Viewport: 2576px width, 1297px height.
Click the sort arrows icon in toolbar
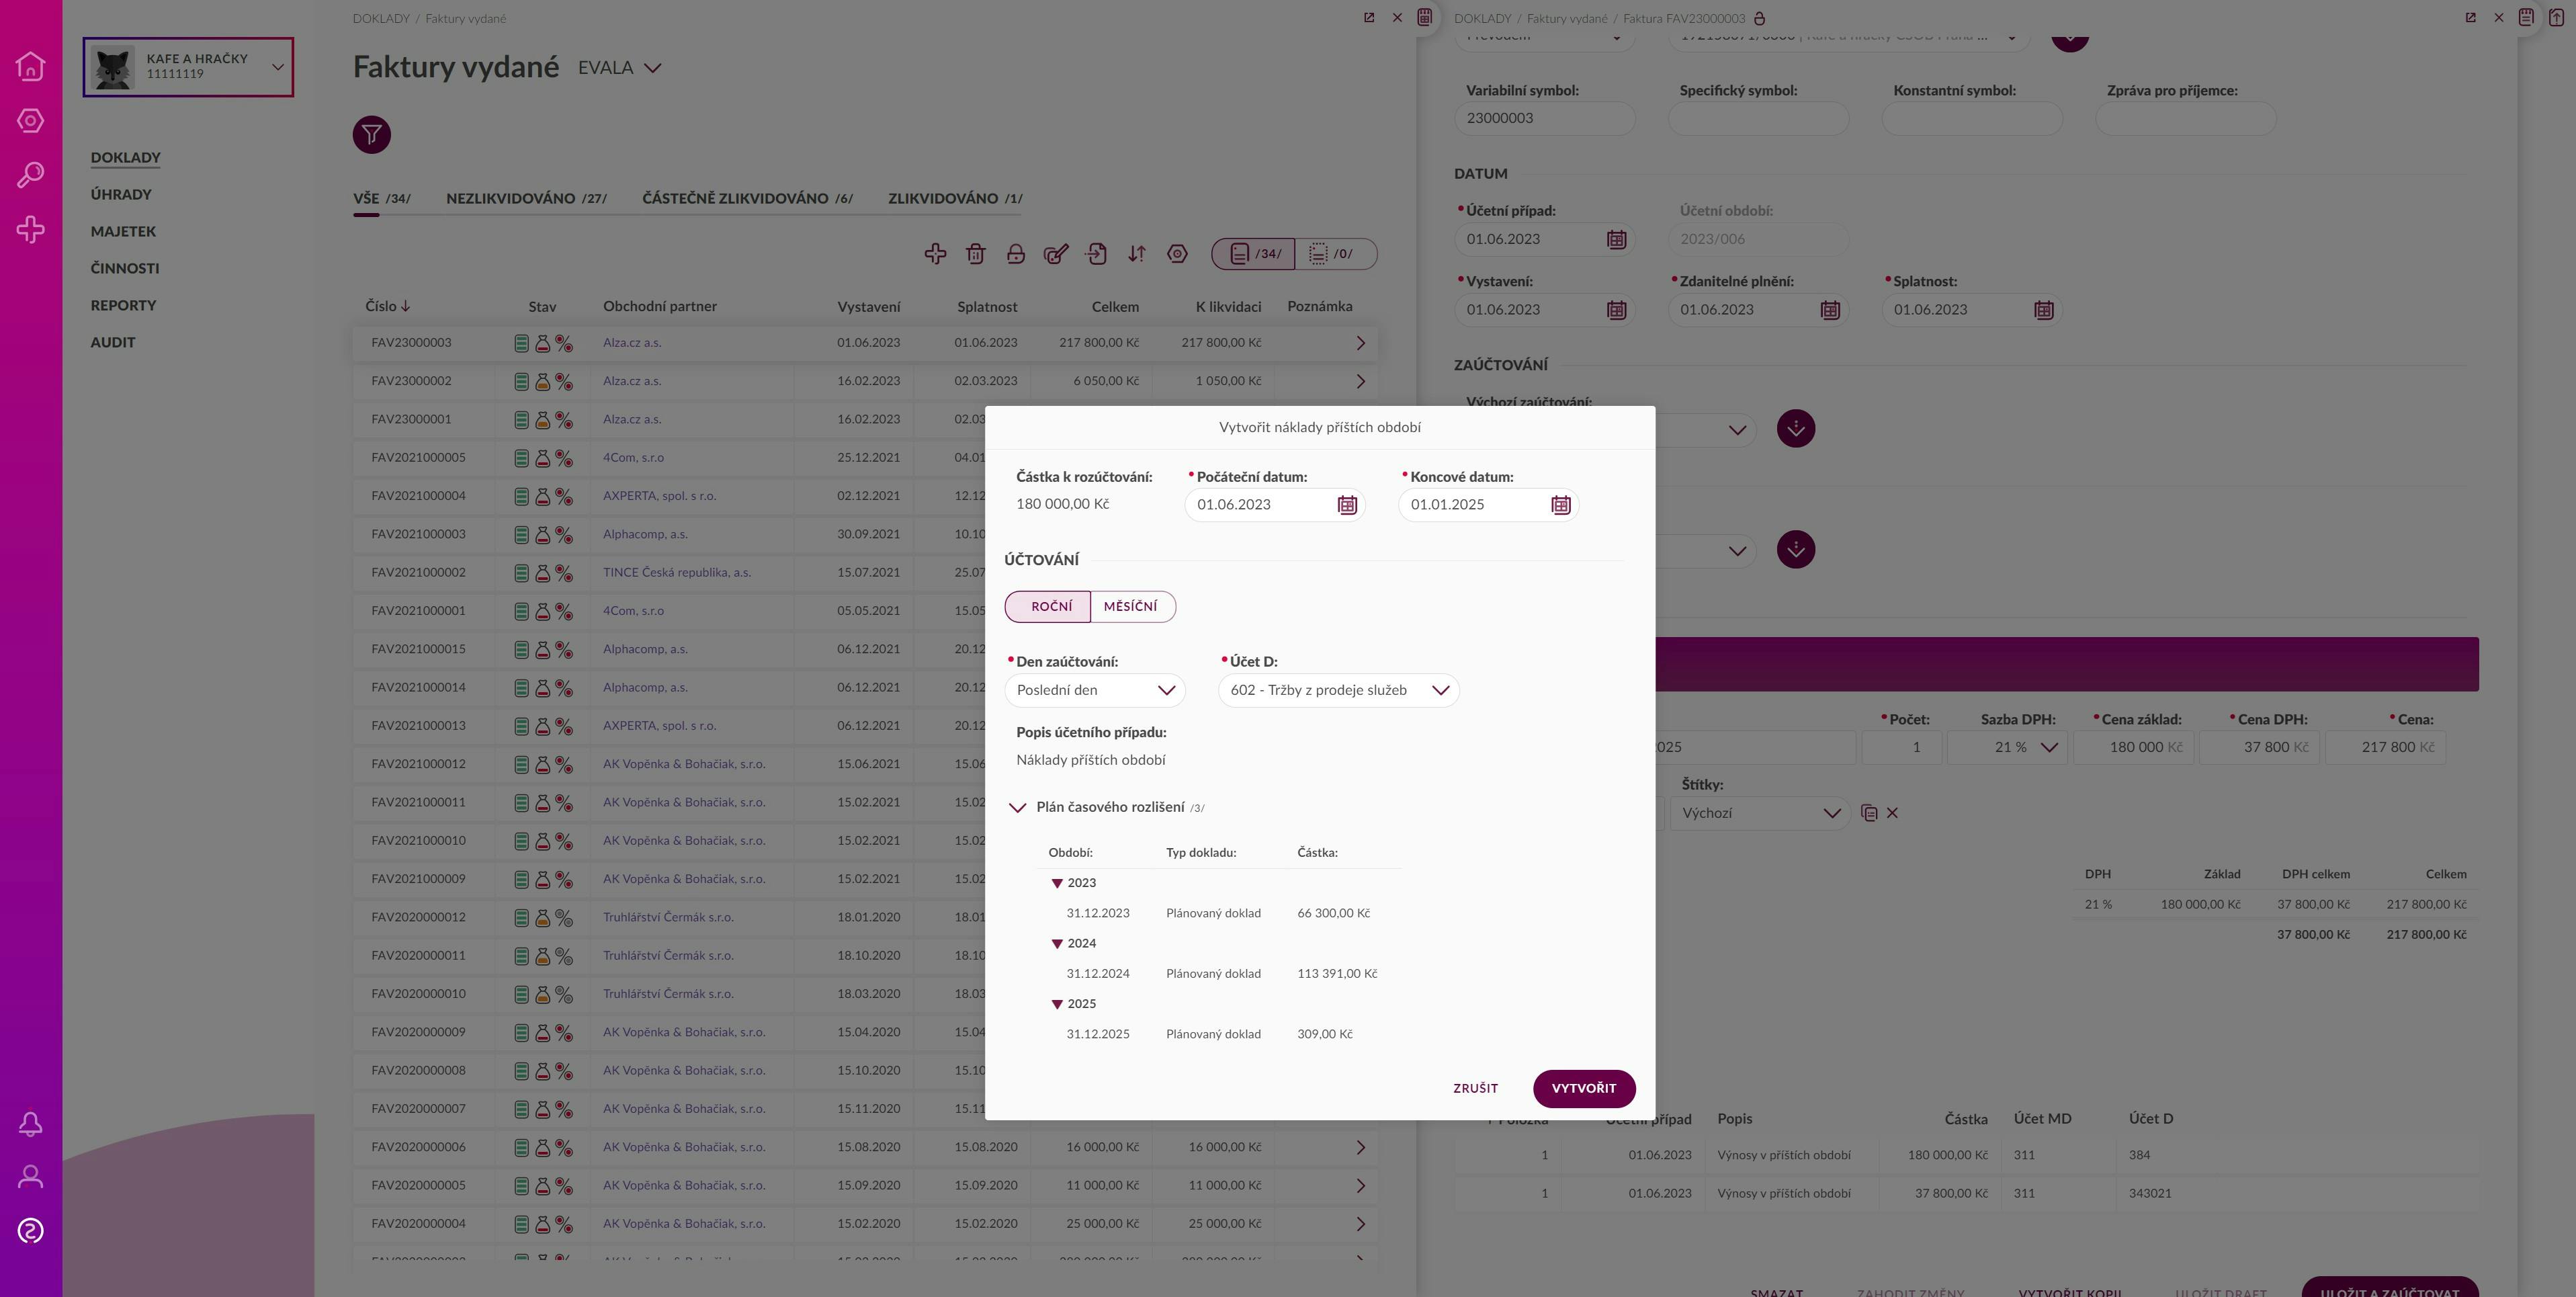point(1137,254)
